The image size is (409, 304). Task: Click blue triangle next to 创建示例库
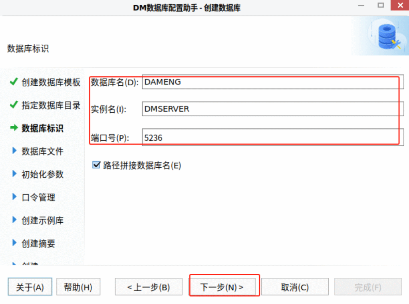point(14,220)
